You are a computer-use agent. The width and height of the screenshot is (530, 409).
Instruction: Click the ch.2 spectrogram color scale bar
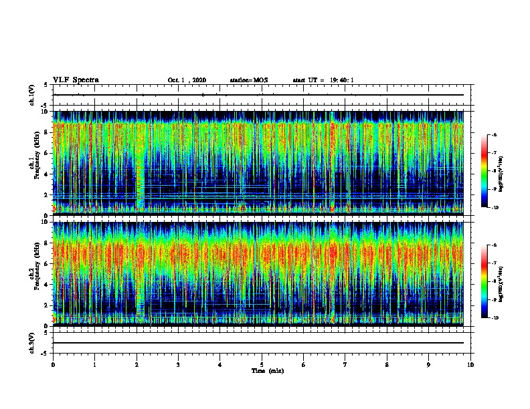click(x=484, y=281)
